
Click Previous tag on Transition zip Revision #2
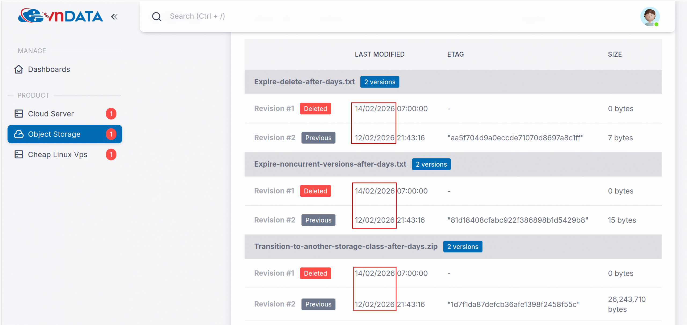click(x=318, y=304)
